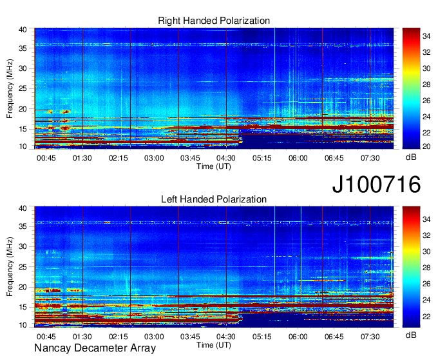Click the '00:45' time tick of Left Handed plot
438x356 pixels.
[x=46, y=337]
